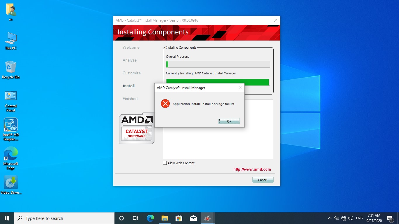Click the taskbar search box

click(x=64, y=218)
